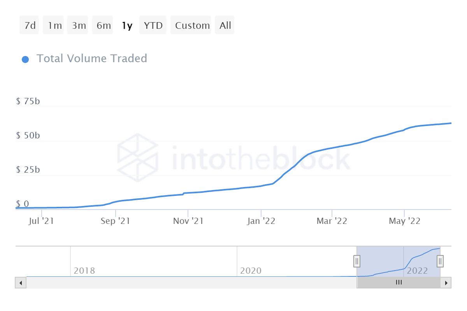Show year-to-date with YTD button
The image size is (467, 311).
pos(153,26)
